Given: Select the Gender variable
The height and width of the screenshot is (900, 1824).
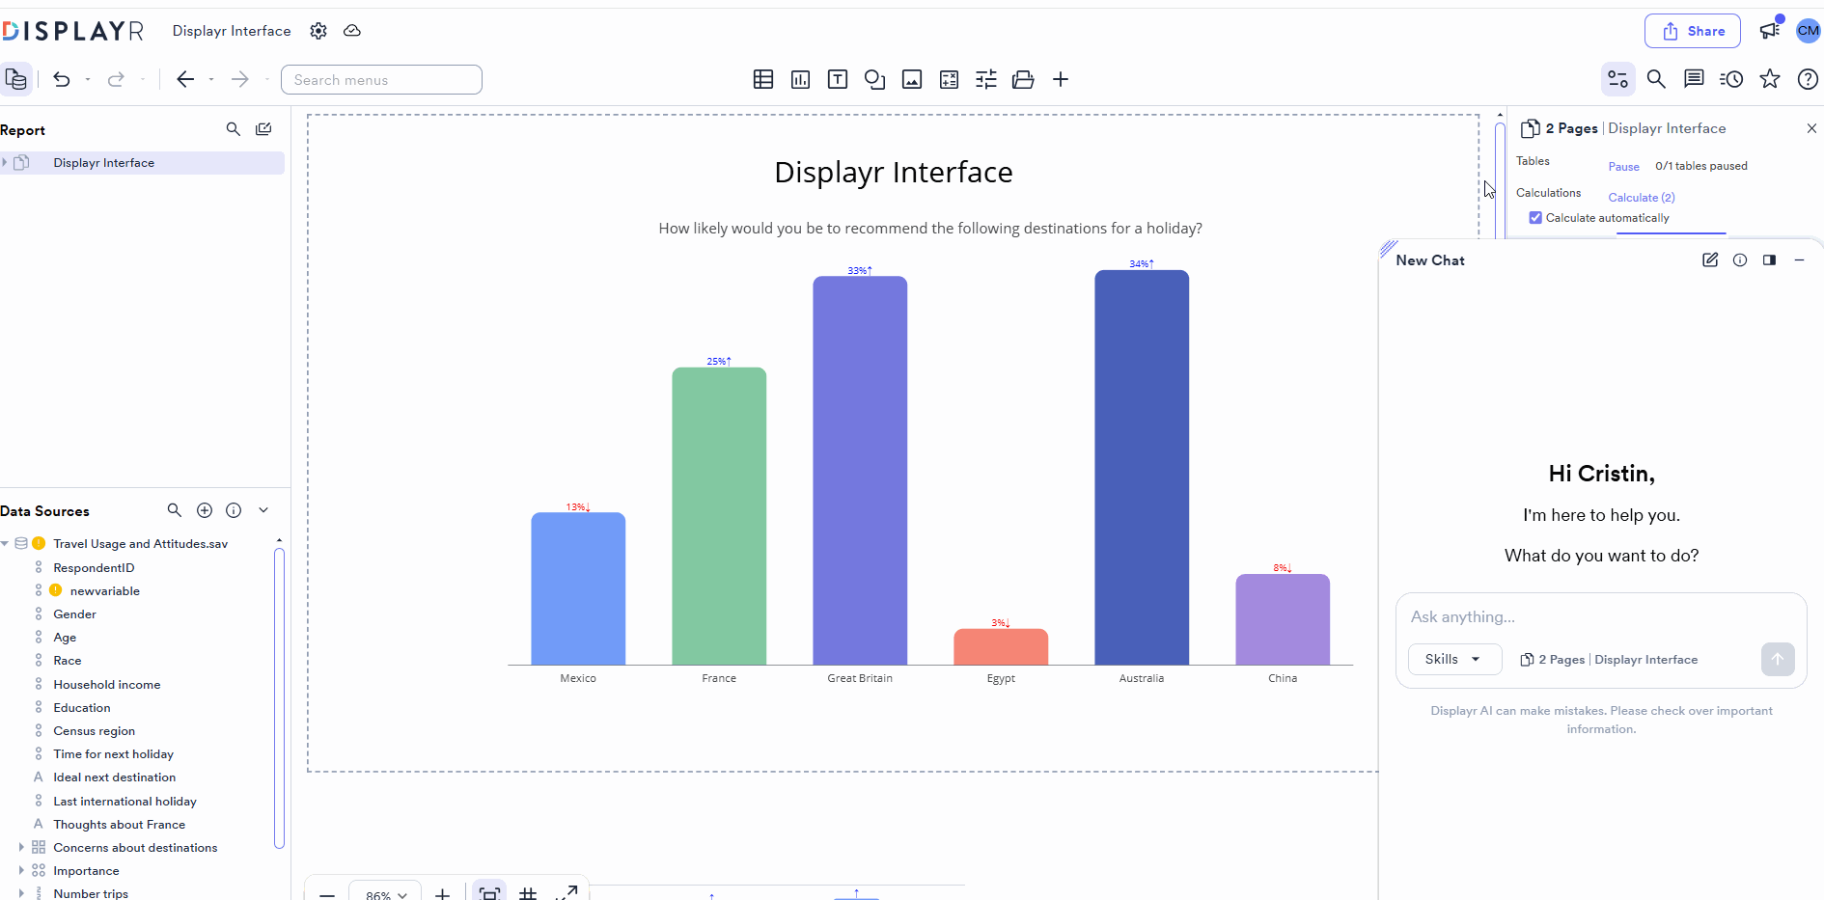Looking at the screenshot, I should (x=74, y=614).
